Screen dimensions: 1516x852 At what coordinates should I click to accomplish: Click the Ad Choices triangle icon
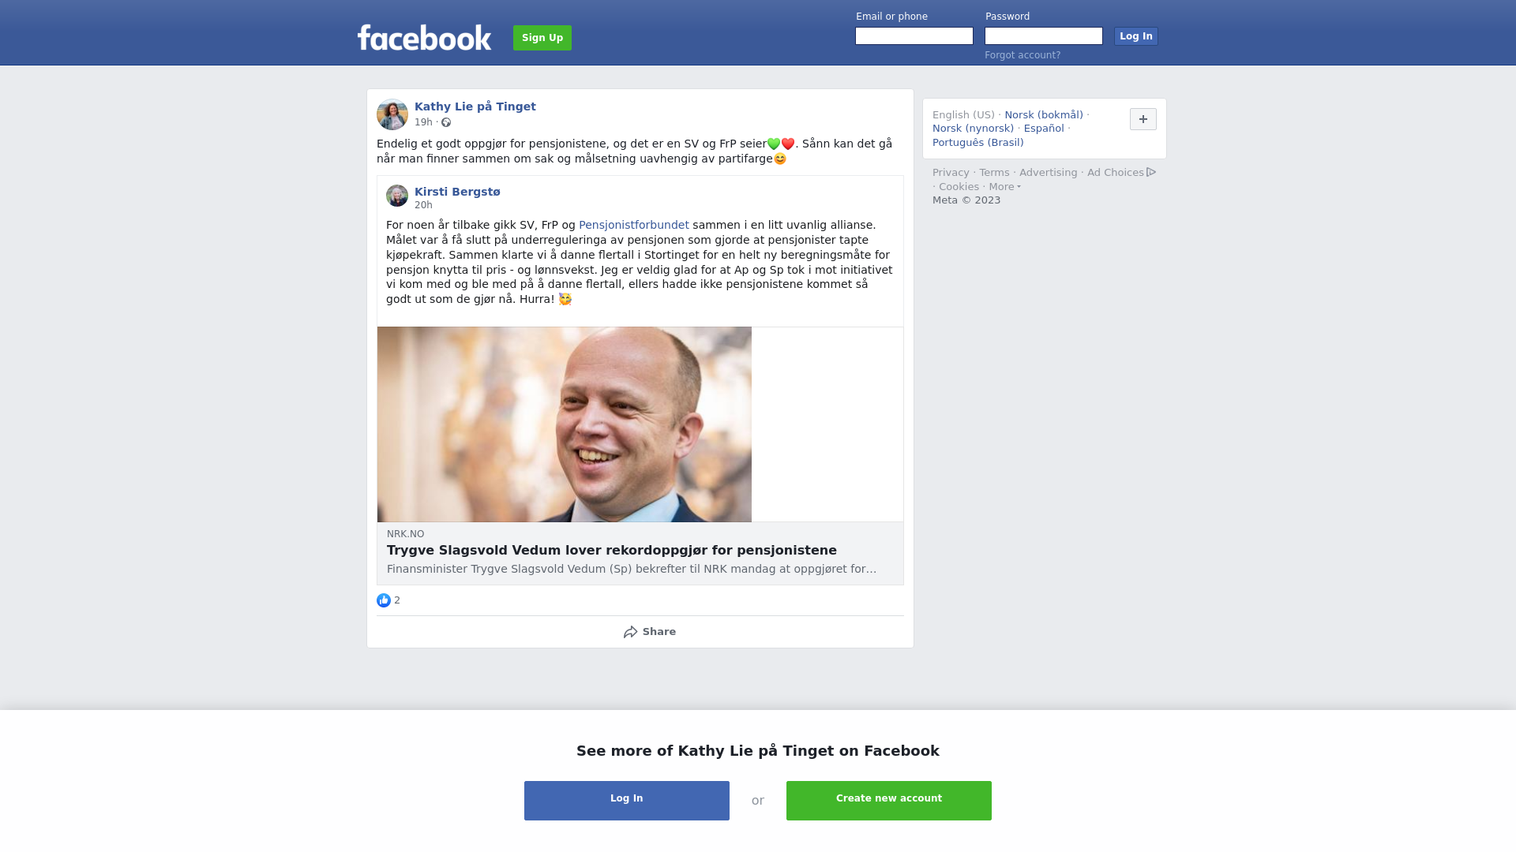coord(1151,172)
